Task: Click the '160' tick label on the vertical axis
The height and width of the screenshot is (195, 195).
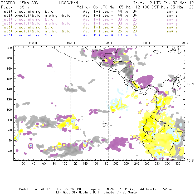Action: click(9, 79)
